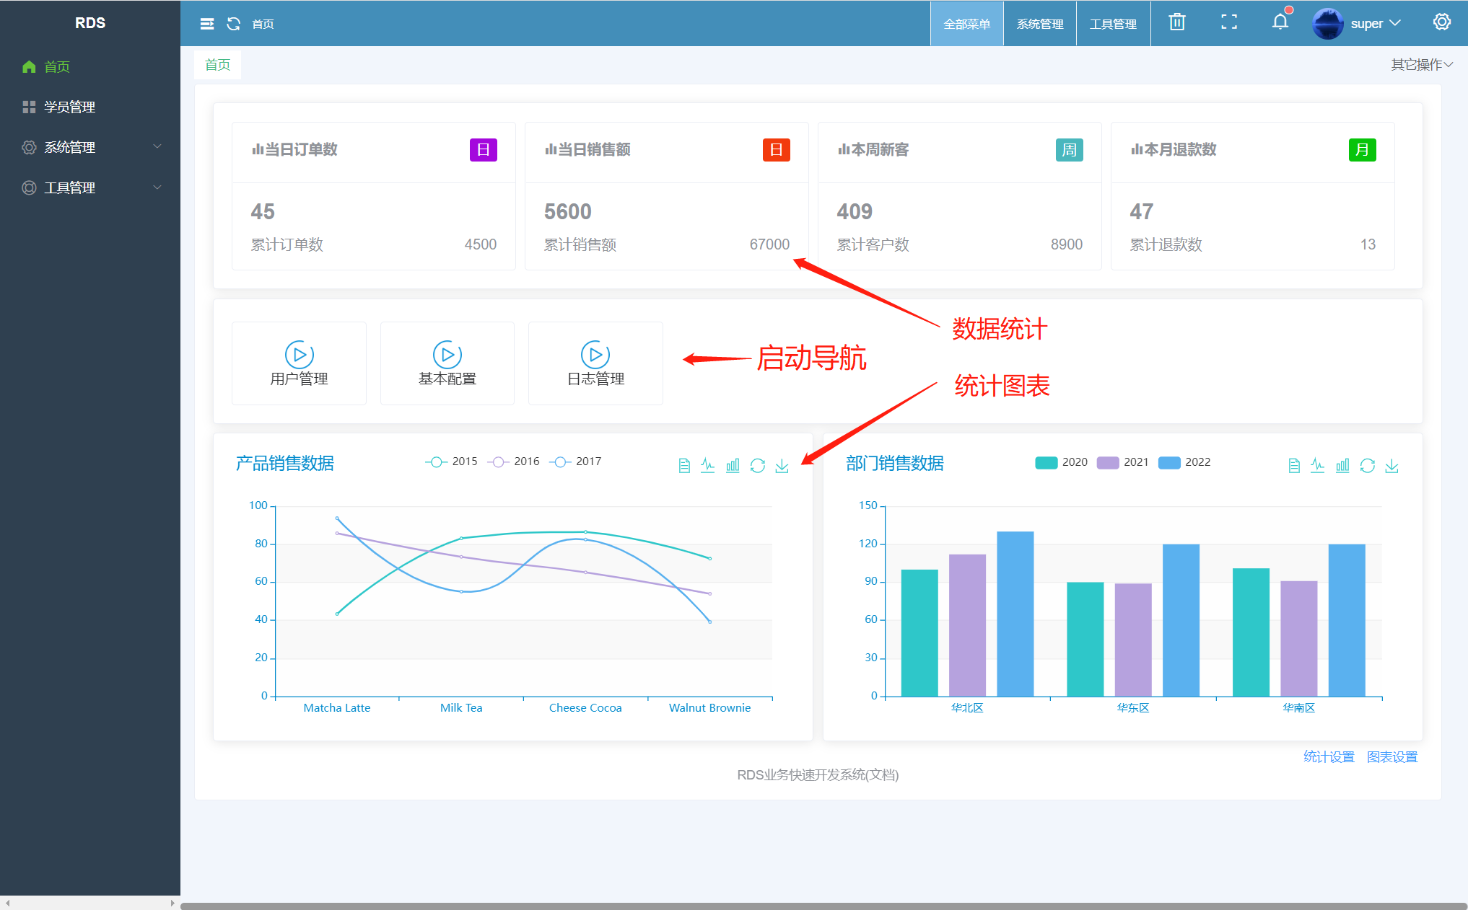Image resolution: width=1468 pixels, height=910 pixels.
Task: Launch the 用户管理 shortcut card
Action: coord(299,363)
